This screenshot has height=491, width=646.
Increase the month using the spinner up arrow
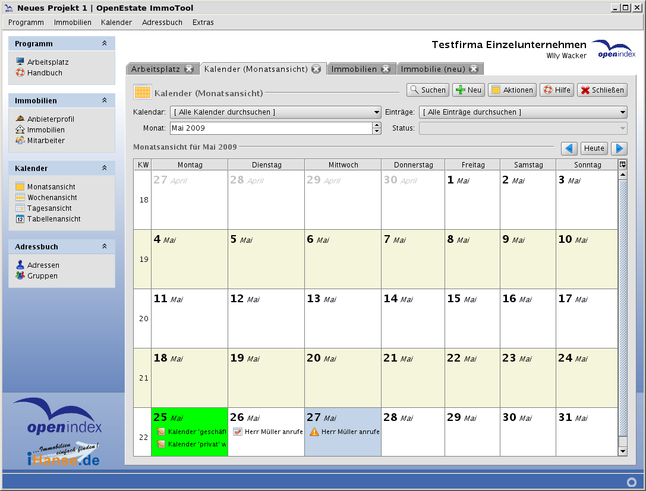[x=377, y=125]
